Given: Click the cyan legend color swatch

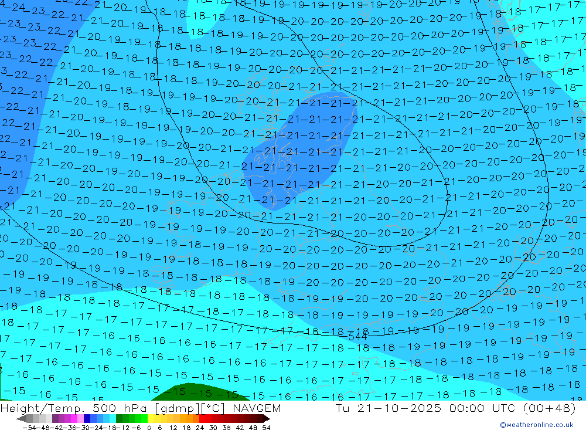Looking at the screenshot, I should pos(113,419).
